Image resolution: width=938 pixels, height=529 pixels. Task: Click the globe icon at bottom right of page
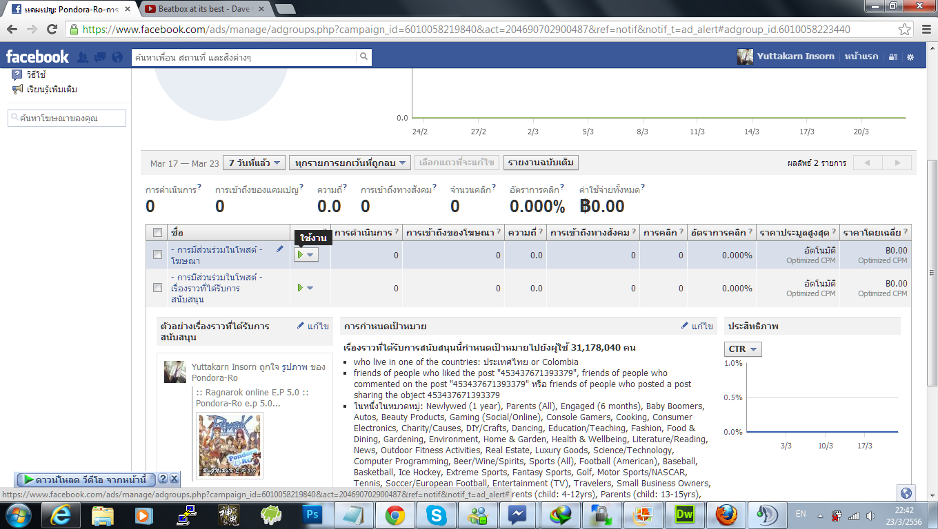[906, 493]
